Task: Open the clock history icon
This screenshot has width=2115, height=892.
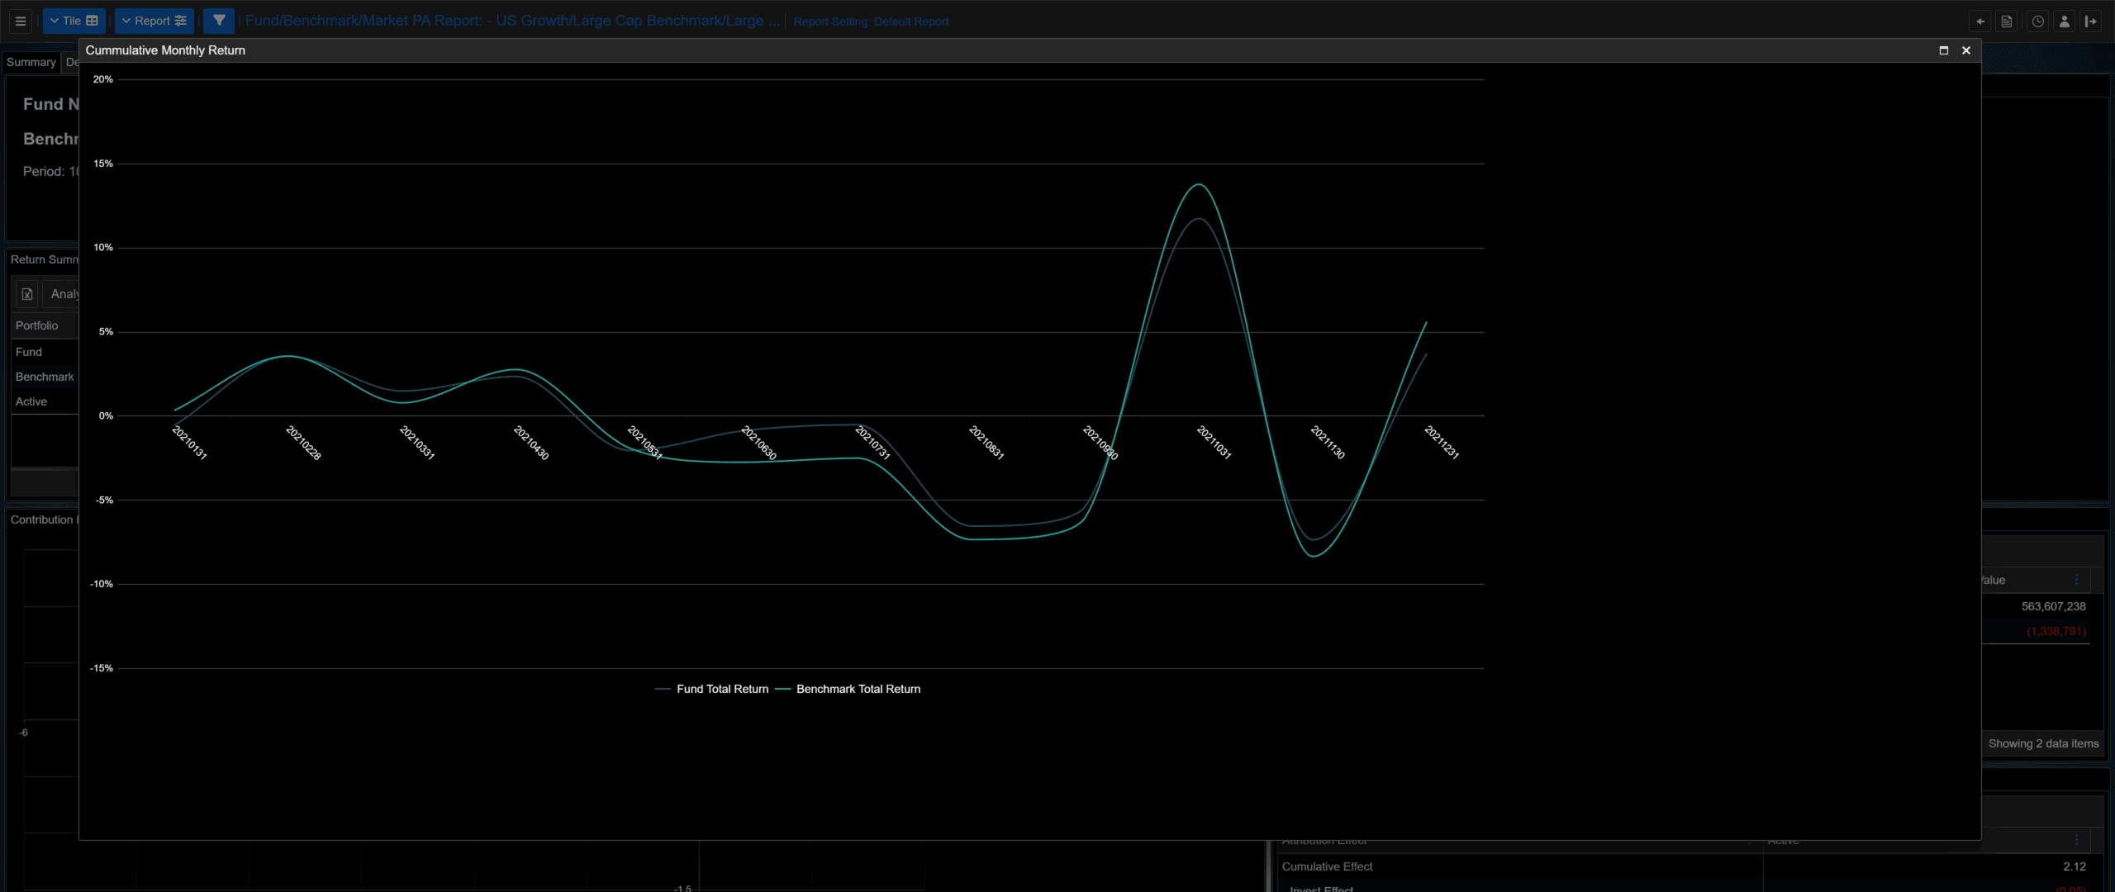Action: click(x=2038, y=21)
